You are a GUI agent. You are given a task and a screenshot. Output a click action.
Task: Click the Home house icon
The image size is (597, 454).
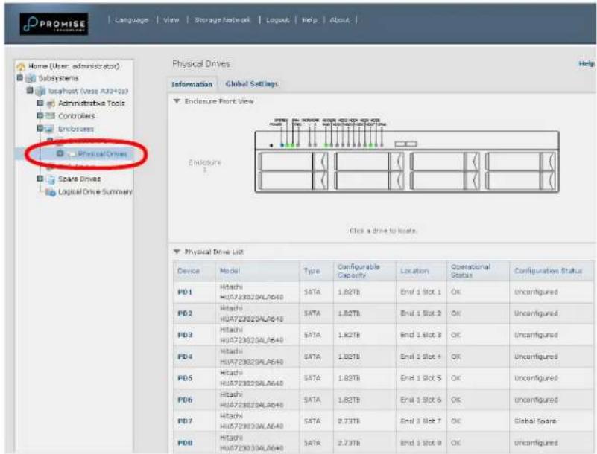pos(21,66)
